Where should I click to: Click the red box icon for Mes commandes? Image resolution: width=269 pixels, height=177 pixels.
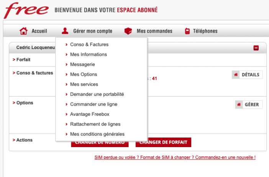(x=128, y=31)
